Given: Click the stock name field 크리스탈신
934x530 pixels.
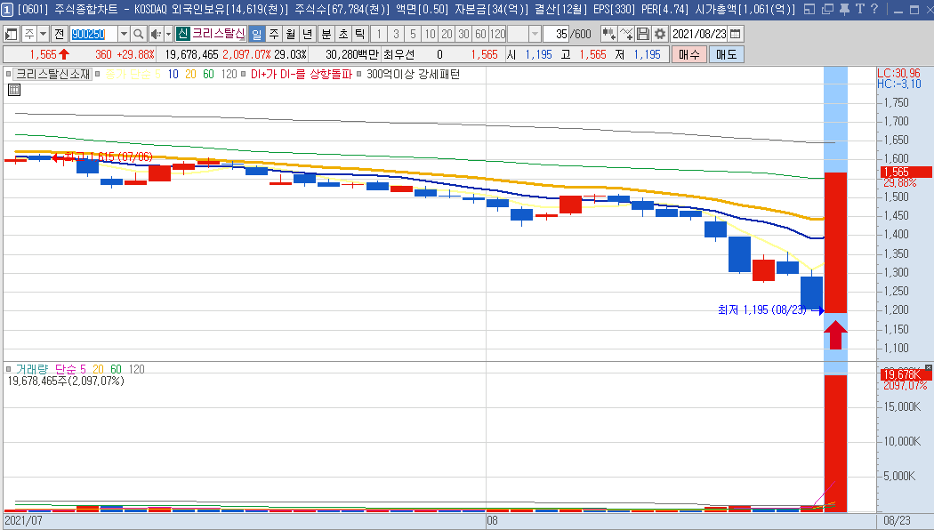Looking at the screenshot, I should 219,34.
